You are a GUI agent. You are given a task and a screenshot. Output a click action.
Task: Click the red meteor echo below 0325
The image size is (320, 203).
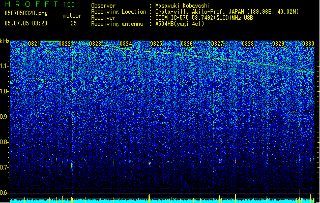pos(150,163)
